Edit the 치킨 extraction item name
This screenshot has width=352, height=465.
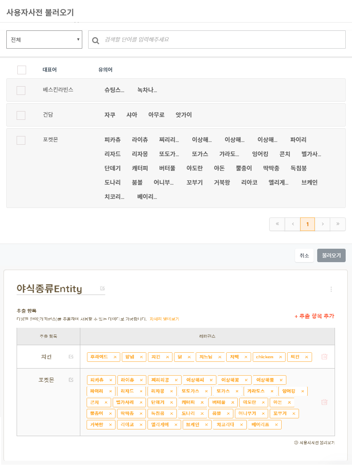tap(71, 357)
